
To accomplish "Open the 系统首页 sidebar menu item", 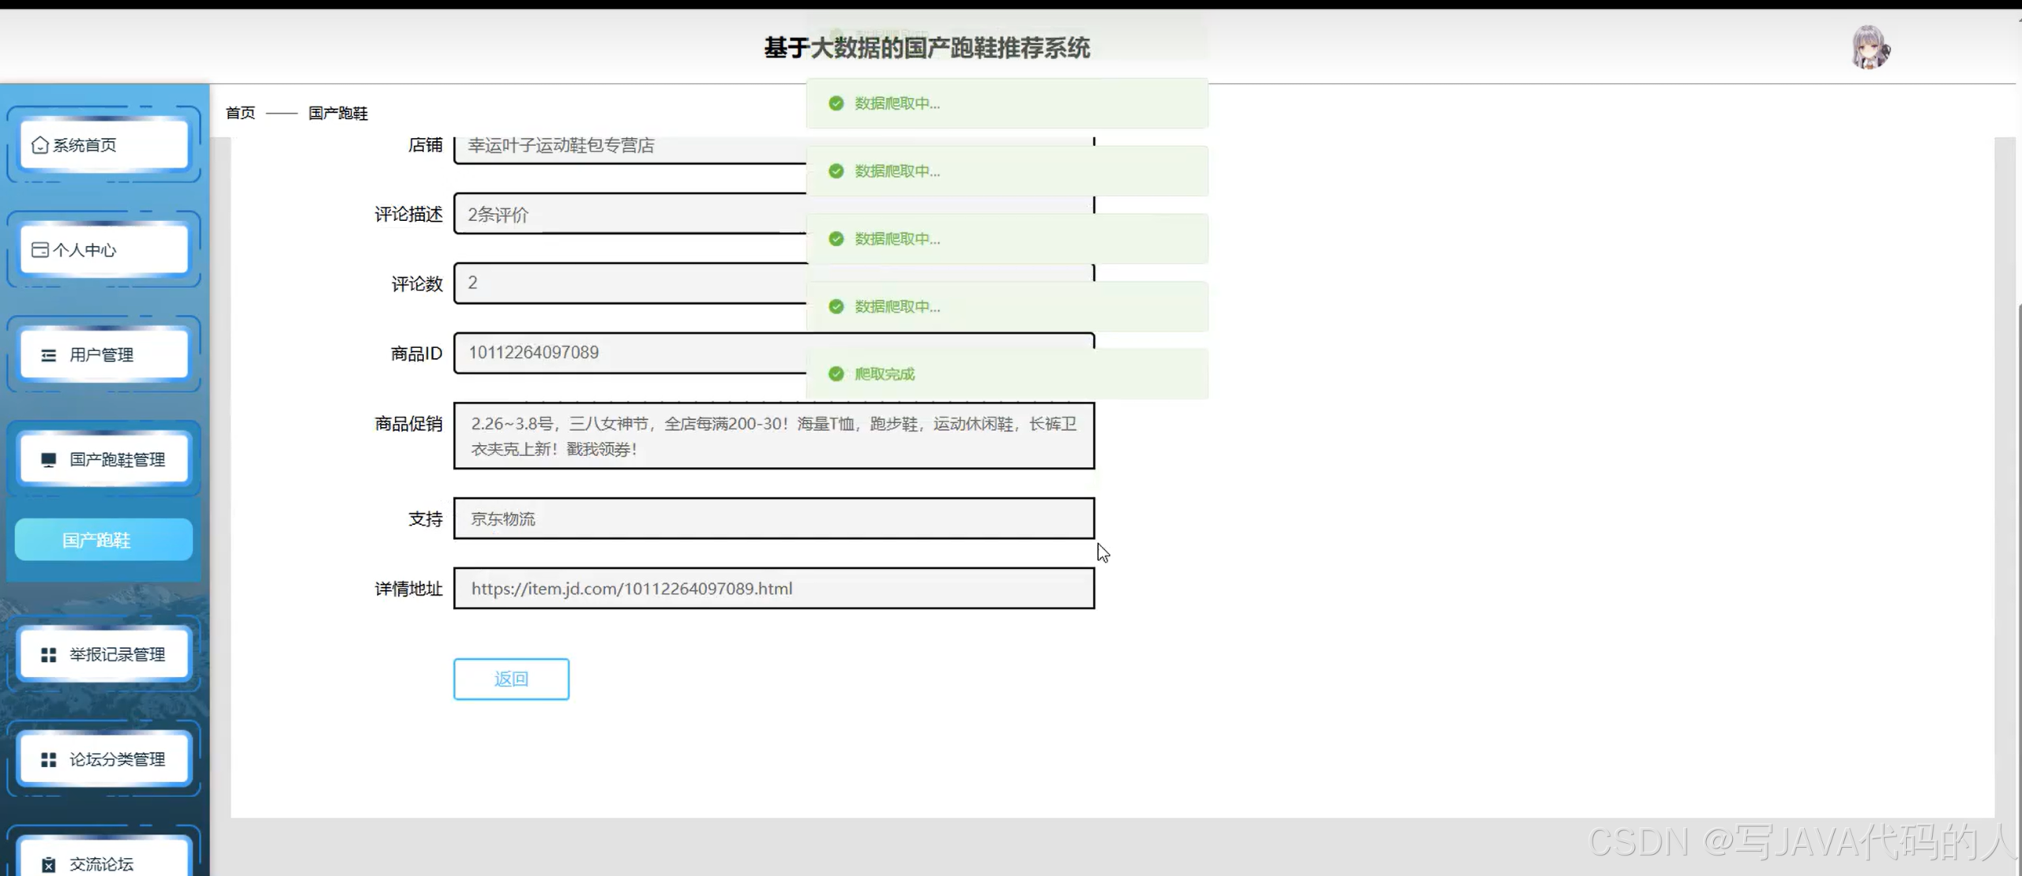I will click(103, 144).
